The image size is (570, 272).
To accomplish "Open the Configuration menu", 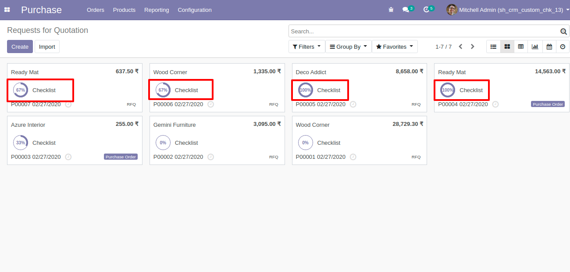I will point(195,10).
